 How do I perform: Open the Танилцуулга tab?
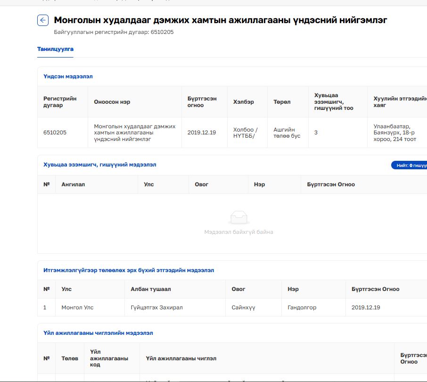click(x=55, y=49)
